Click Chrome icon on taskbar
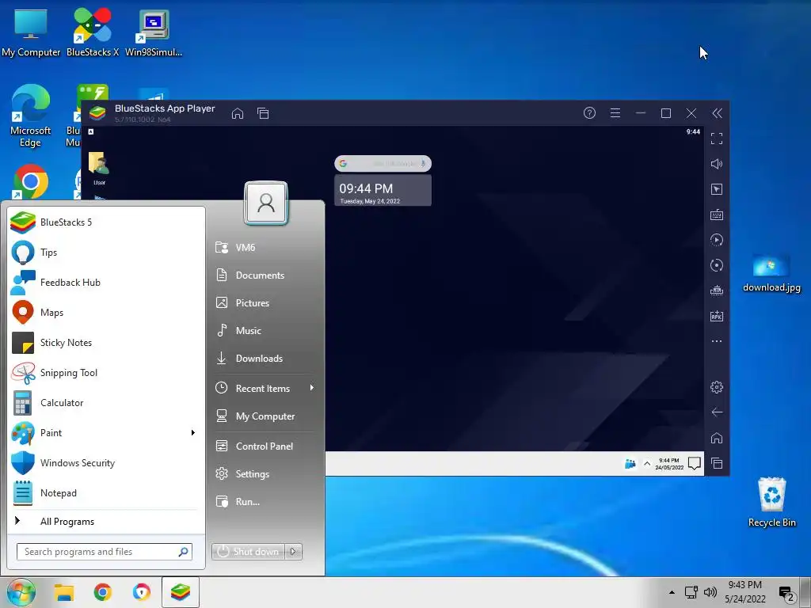This screenshot has height=608, width=811. [x=102, y=592]
